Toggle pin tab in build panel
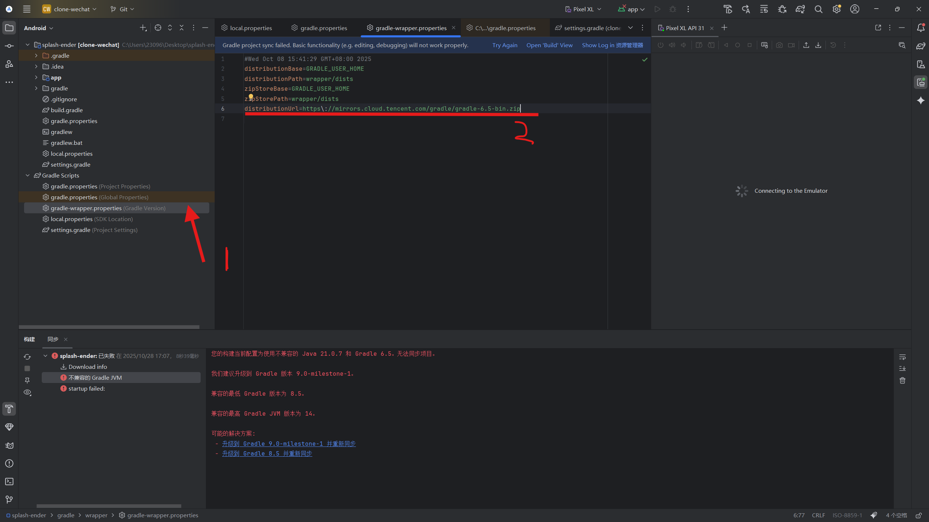 coord(27,380)
